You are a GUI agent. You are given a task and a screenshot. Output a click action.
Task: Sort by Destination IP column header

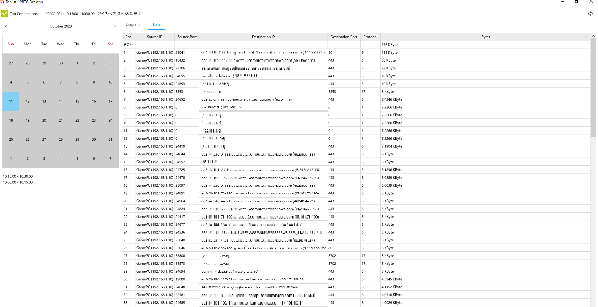[x=263, y=37]
